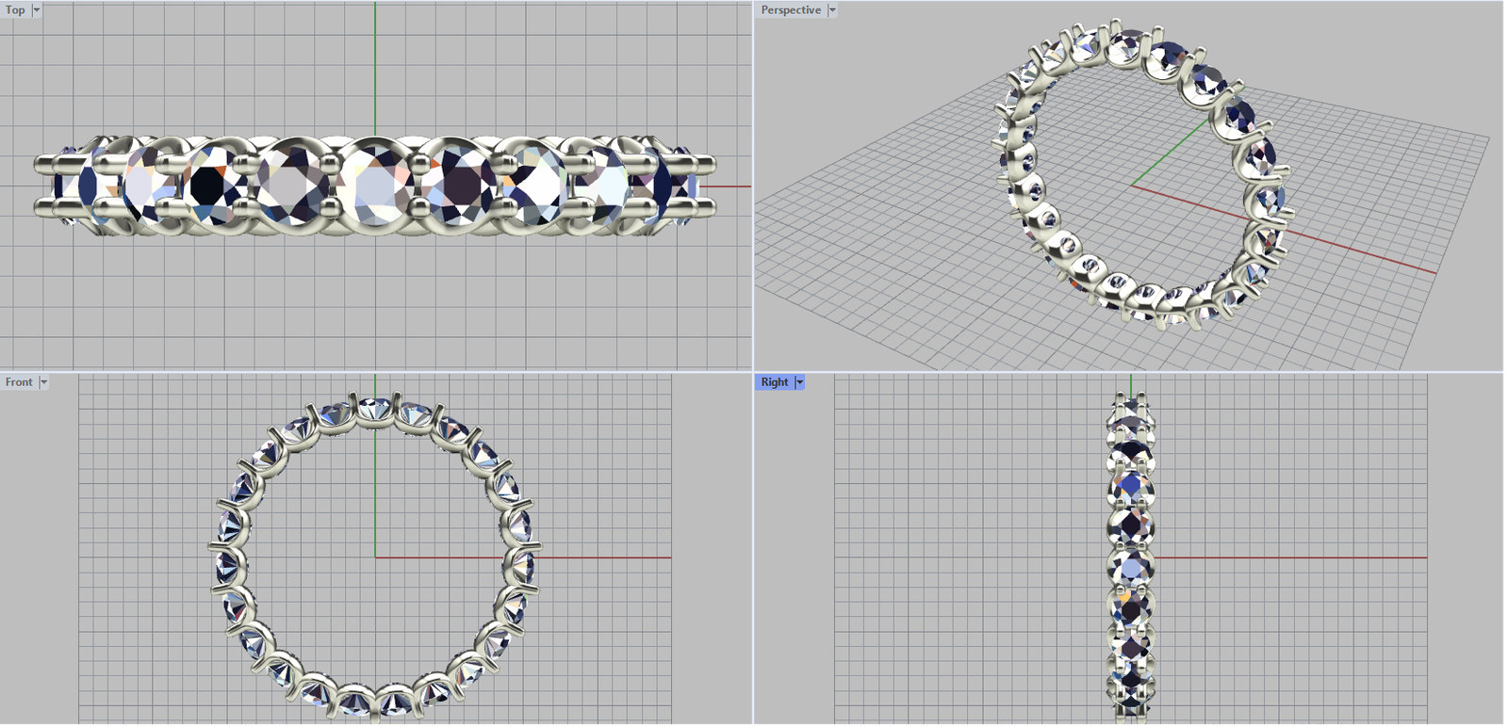Open the Top viewport dropdown arrow

tap(37, 10)
